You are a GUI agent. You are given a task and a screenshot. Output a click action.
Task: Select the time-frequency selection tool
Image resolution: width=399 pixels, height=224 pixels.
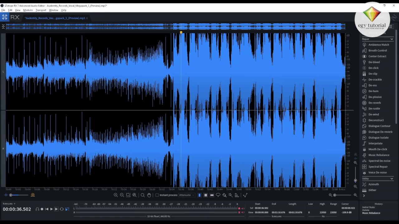click(206, 195)
